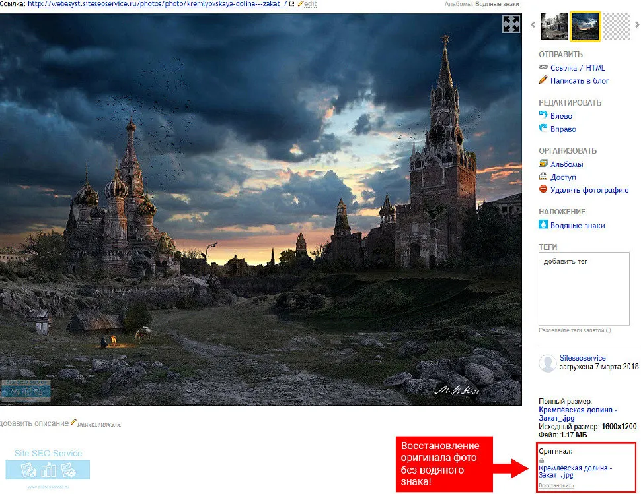
Task: Click the main Kremlin photo
Action: pyautogui.click(x=261, y=209)
